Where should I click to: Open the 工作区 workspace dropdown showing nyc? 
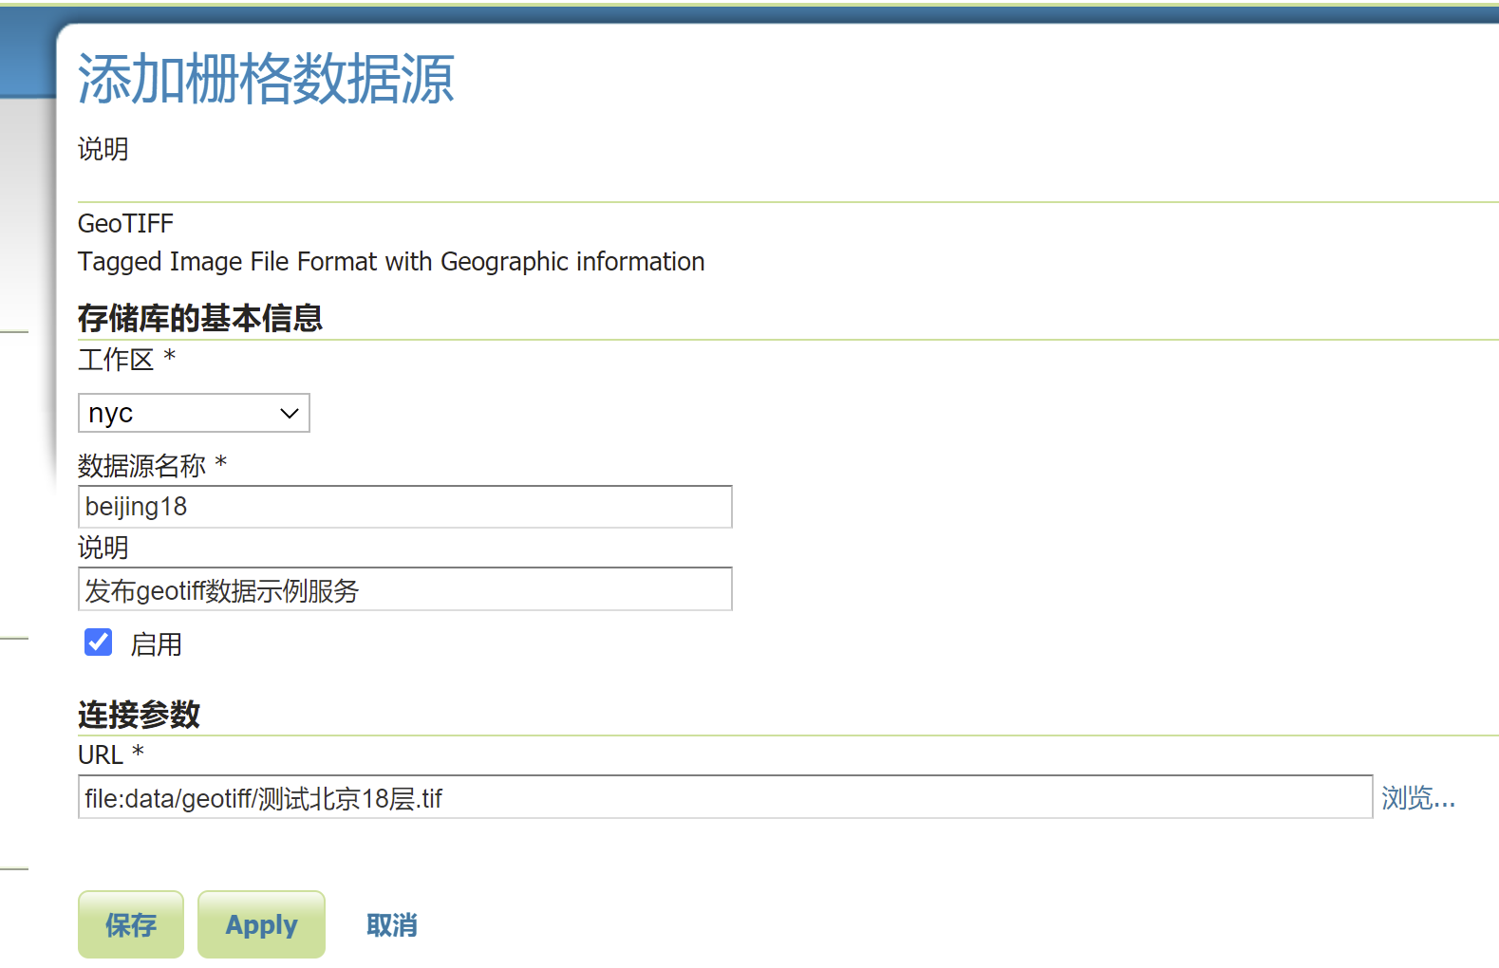point(180,414)
